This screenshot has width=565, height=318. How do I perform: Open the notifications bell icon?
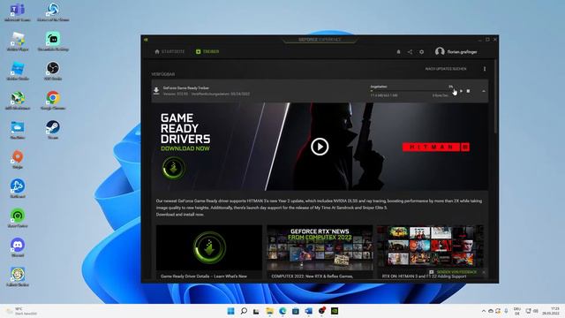click(x=398, y=52)
